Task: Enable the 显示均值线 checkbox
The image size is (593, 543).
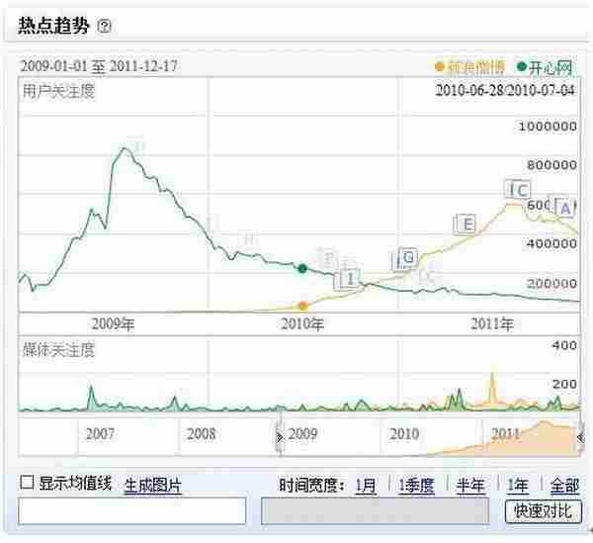Action: (x=27, y=483)
